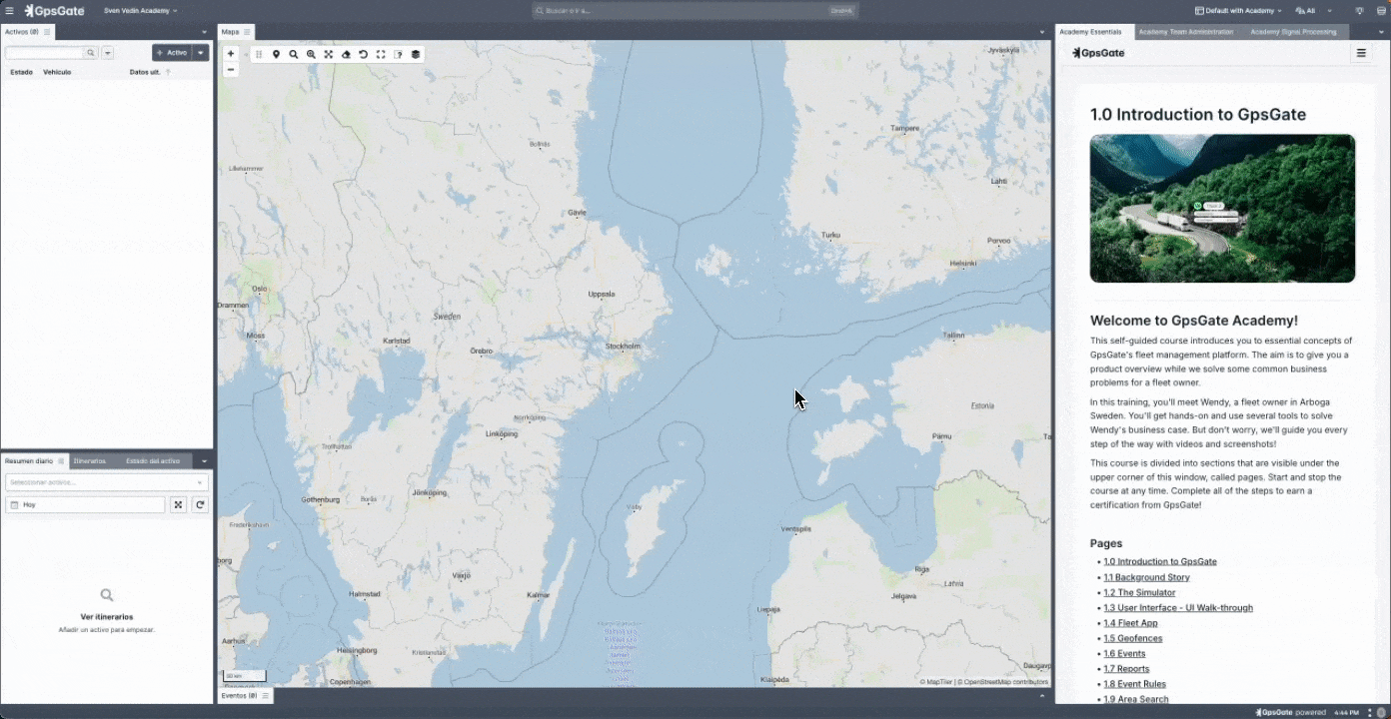
Task: Click the Activo add button
Action: click(x=171, y=53)
